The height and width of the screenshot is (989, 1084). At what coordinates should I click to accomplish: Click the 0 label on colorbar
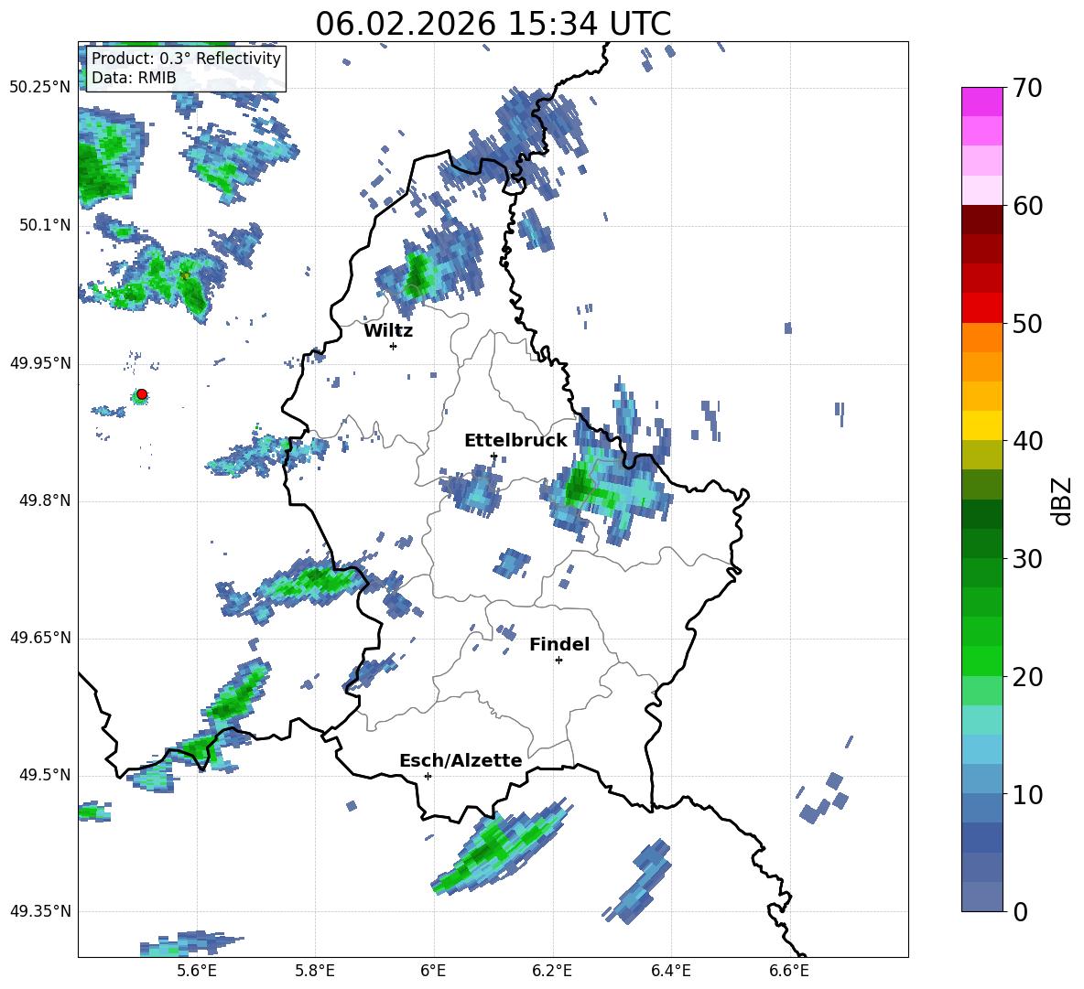1020,911
